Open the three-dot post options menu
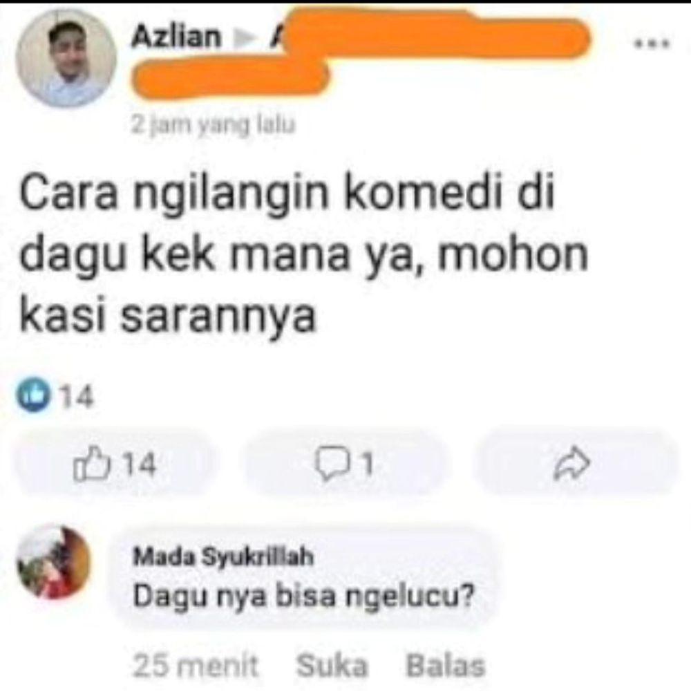 (652, 44)
